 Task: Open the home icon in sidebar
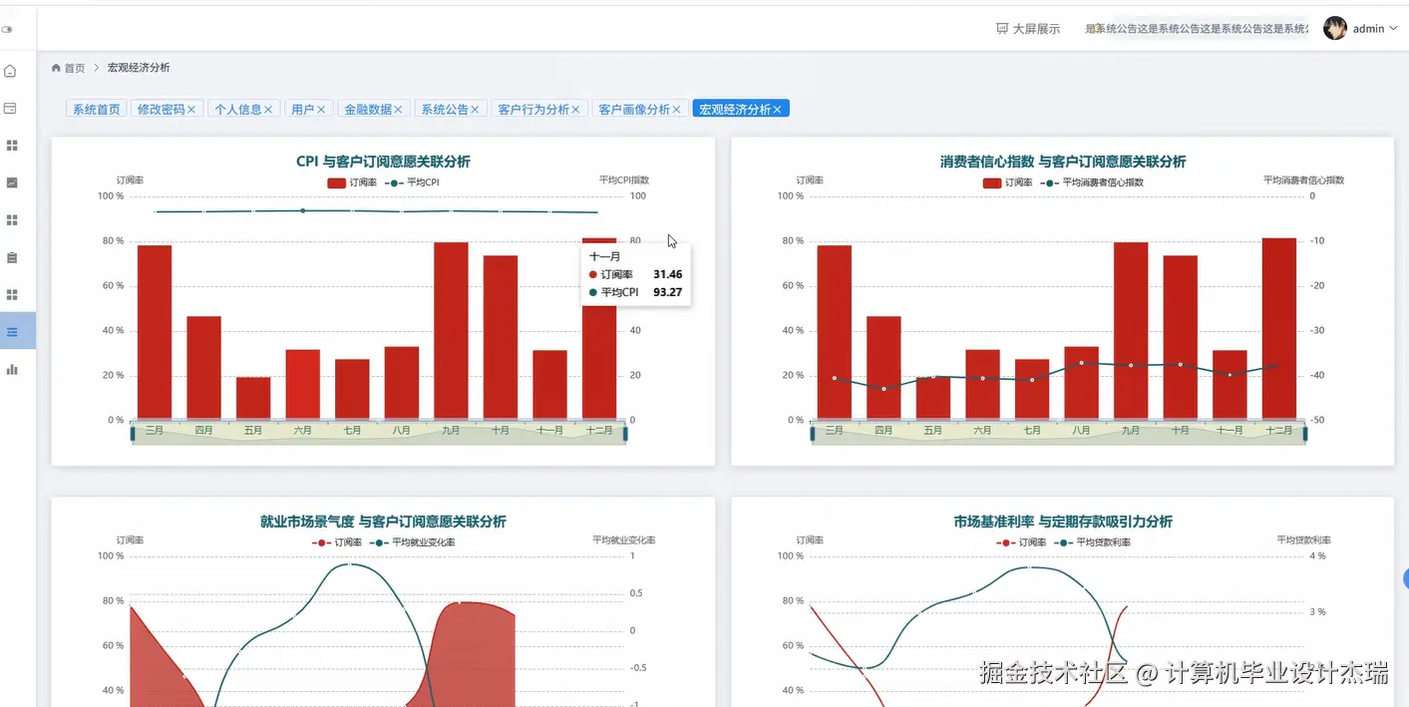tap(11, 71)
